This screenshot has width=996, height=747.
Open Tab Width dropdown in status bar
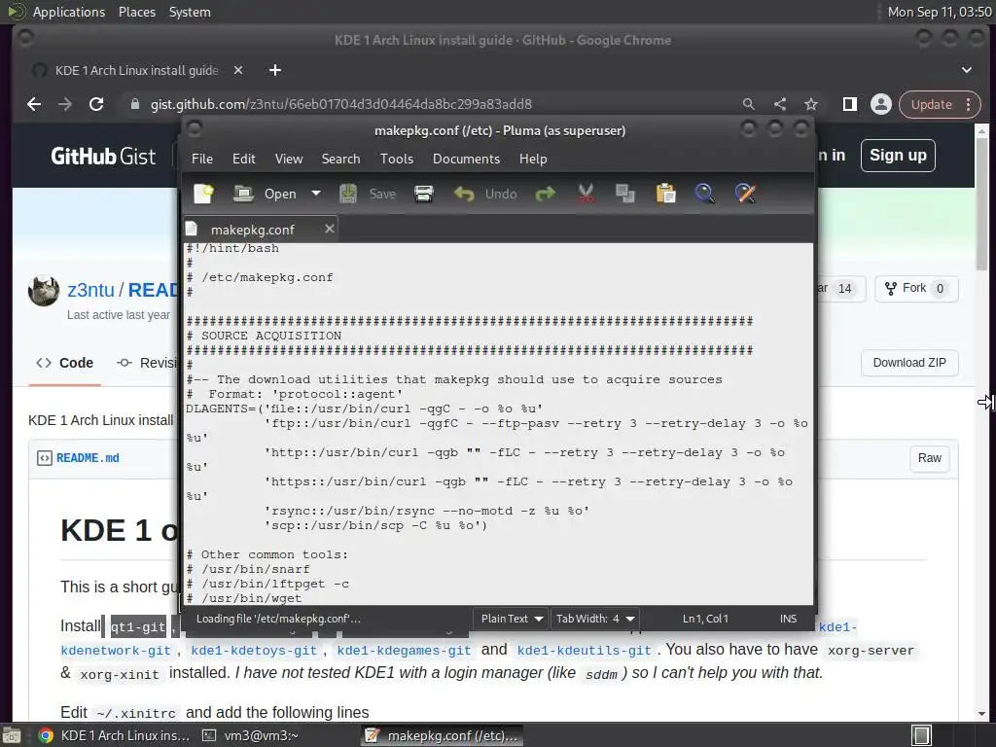[x=595, y=618]
